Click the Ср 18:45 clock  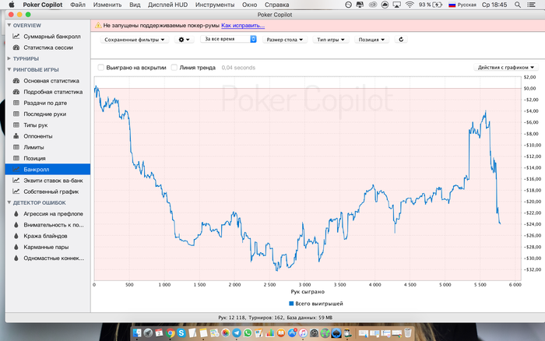pos(494,5)
